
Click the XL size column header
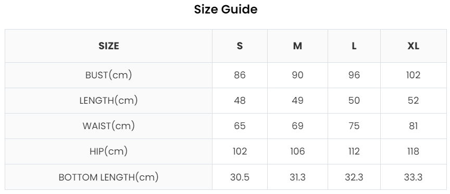tap(413, 46)
